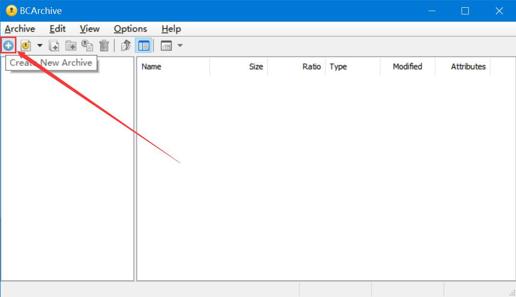Sort by the Attributes column header

[463, 66]
